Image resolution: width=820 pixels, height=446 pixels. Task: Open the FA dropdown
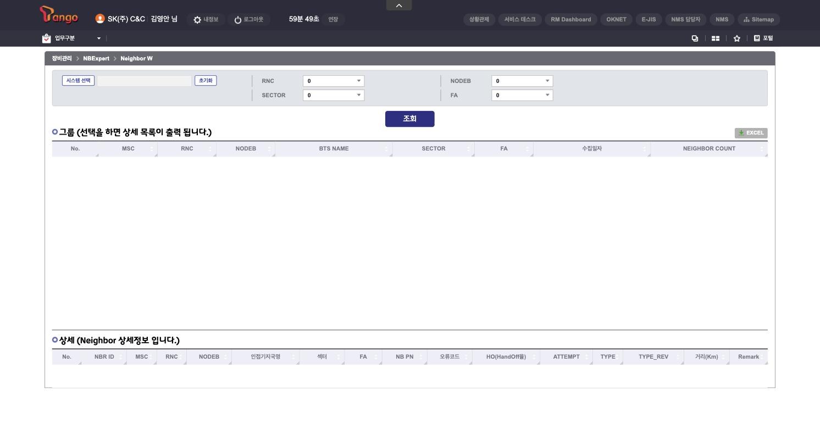tap(522, 95)
